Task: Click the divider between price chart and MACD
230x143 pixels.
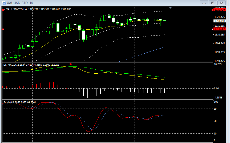Action: coord(107,62)
